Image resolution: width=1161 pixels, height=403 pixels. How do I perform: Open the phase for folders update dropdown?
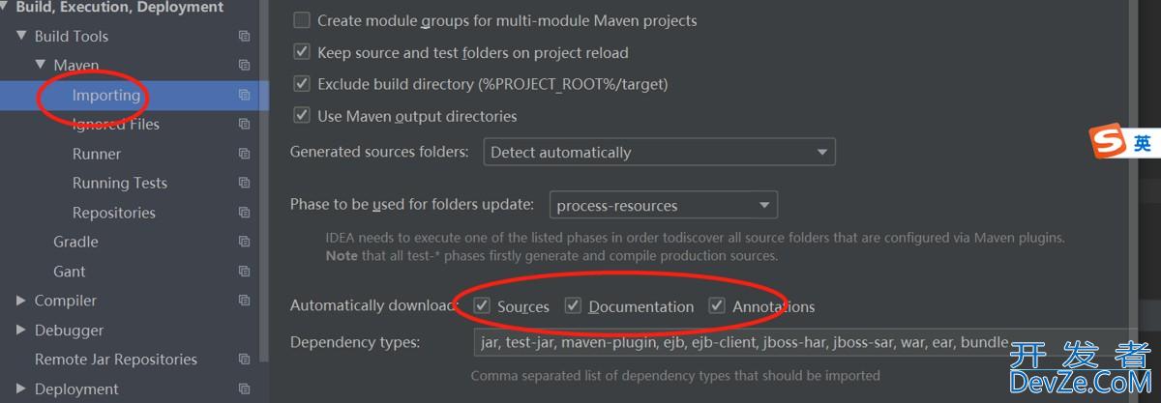(664, 205)
